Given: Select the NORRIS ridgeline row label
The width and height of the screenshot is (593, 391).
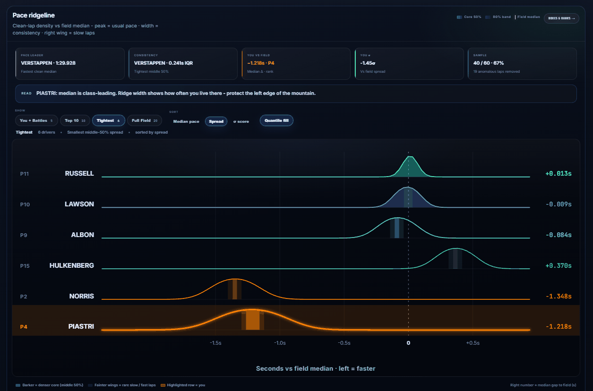Looking at the screenshot, I should pyautogui.click(x=82, y=296).
